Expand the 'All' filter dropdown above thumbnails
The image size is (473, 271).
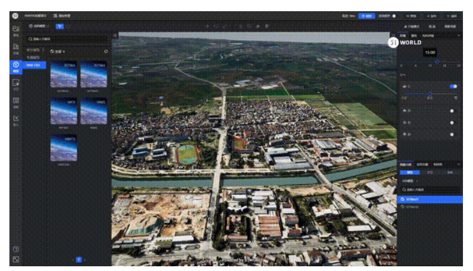59,51
